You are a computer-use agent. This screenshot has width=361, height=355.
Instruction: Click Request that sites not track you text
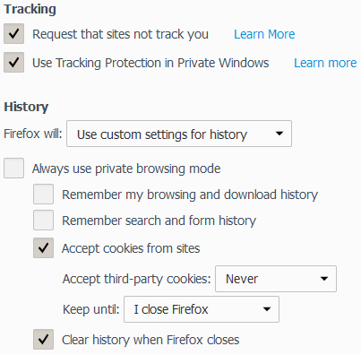(x=120, y=34)
